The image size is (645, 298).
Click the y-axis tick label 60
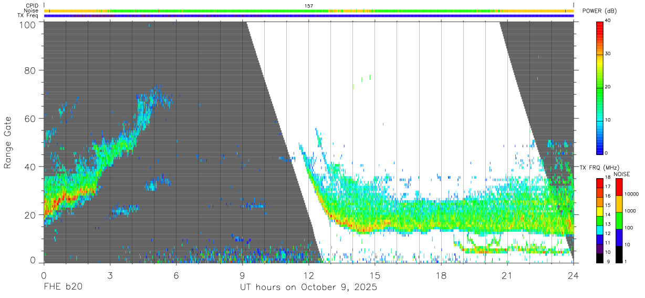[x=31, y=118]
